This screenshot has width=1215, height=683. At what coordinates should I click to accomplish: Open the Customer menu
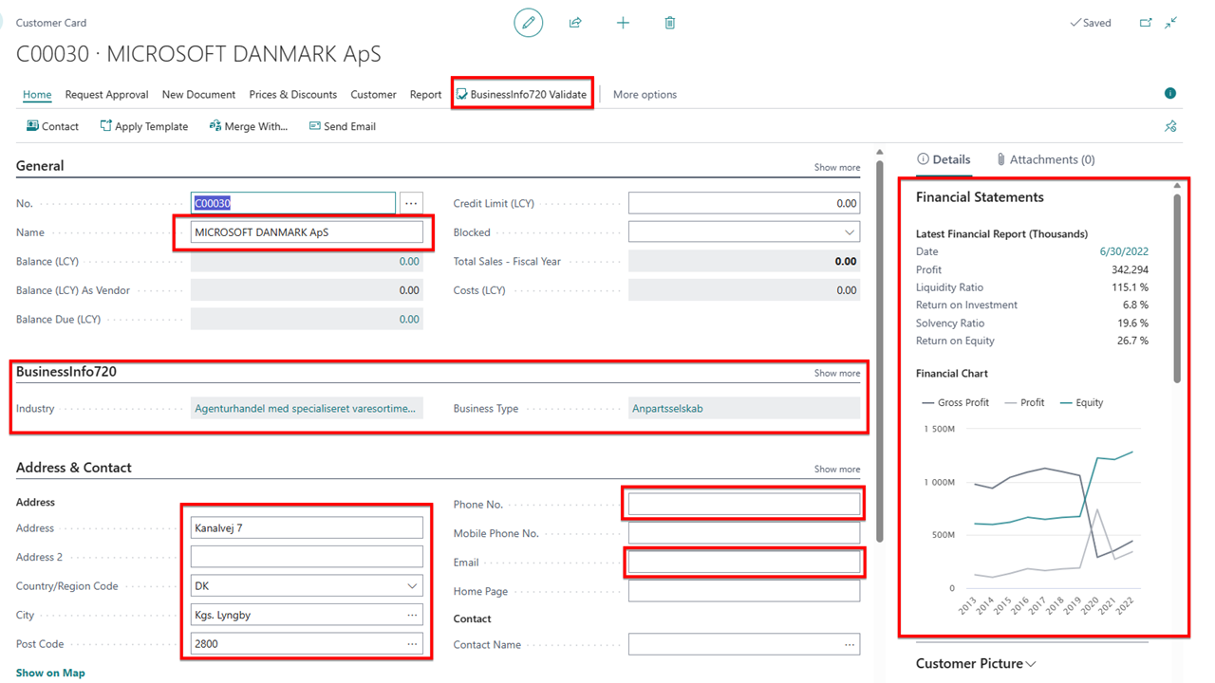pos(373,94)
